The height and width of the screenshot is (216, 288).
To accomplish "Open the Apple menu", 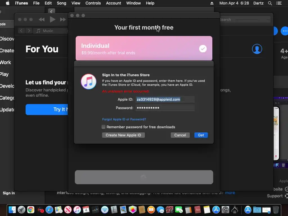I will click(x=8, y=3).
